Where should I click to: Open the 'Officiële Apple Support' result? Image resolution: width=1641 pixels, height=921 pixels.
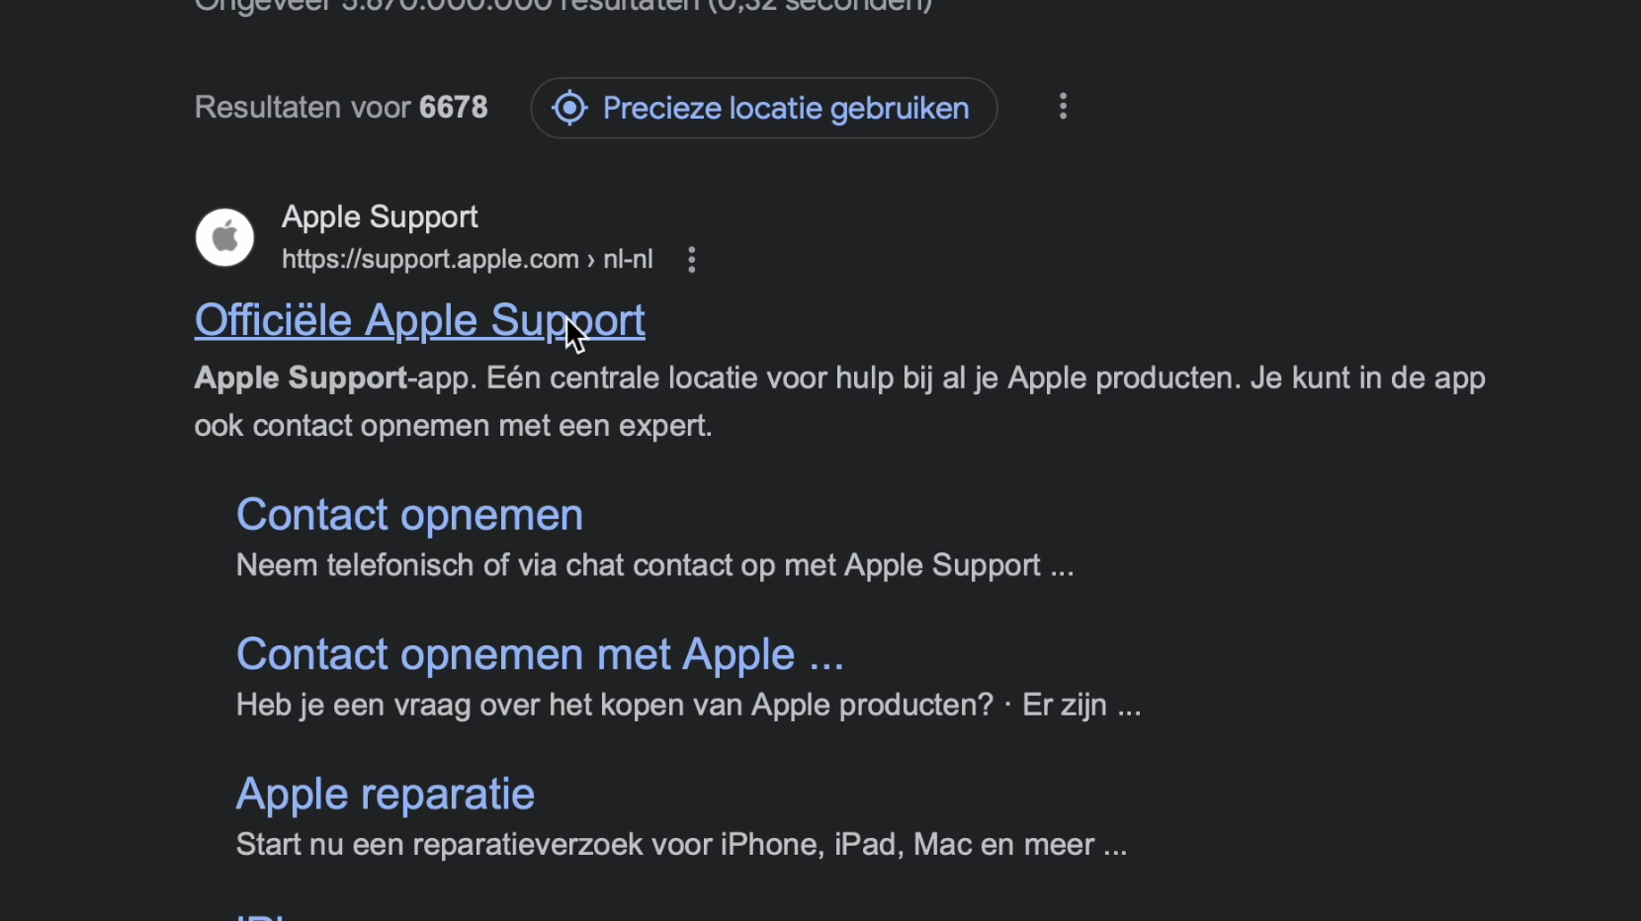(x=420, y=320)
